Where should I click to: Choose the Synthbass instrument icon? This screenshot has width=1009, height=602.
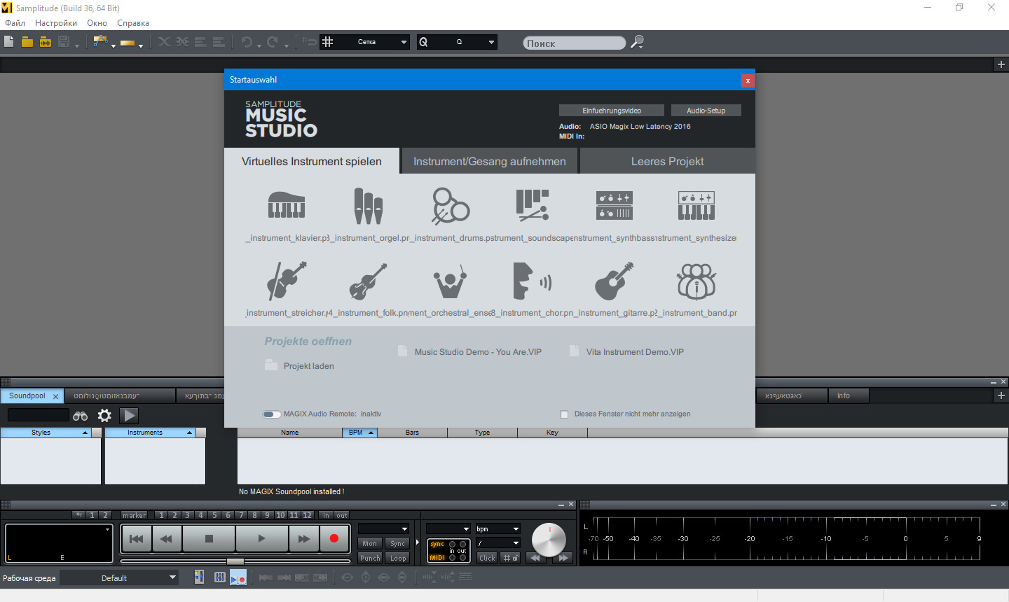(x=615, y=205)
